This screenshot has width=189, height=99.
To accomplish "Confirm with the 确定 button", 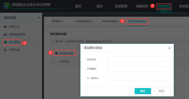I will pos(143,91).
